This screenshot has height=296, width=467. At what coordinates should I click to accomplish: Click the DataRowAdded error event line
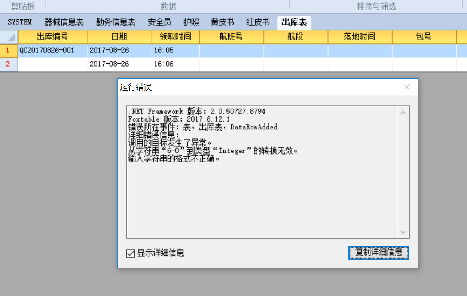203,127
